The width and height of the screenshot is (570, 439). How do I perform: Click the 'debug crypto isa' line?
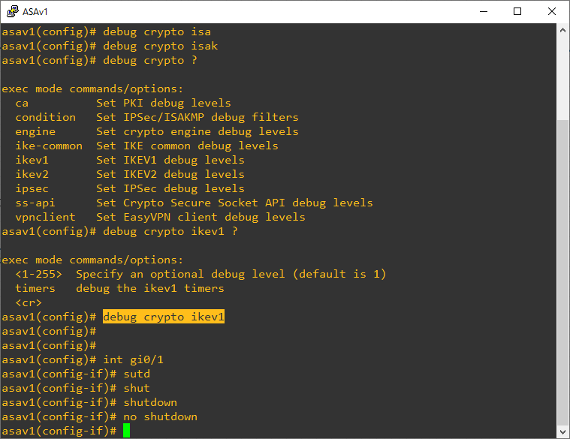tap(107, 32)
